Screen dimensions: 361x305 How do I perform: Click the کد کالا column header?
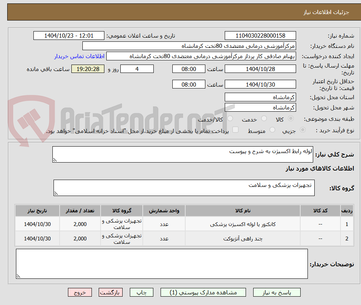click(320, 210)
